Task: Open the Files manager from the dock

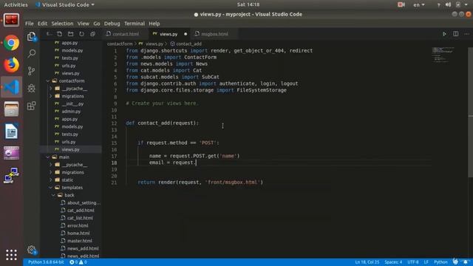Action: tap(12, 109)
